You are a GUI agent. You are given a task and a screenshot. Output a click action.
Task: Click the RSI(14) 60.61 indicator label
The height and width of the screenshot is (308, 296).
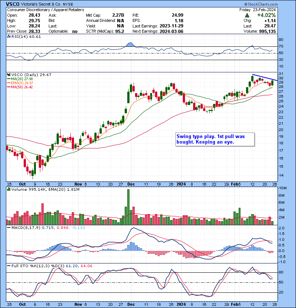[26, 36]
